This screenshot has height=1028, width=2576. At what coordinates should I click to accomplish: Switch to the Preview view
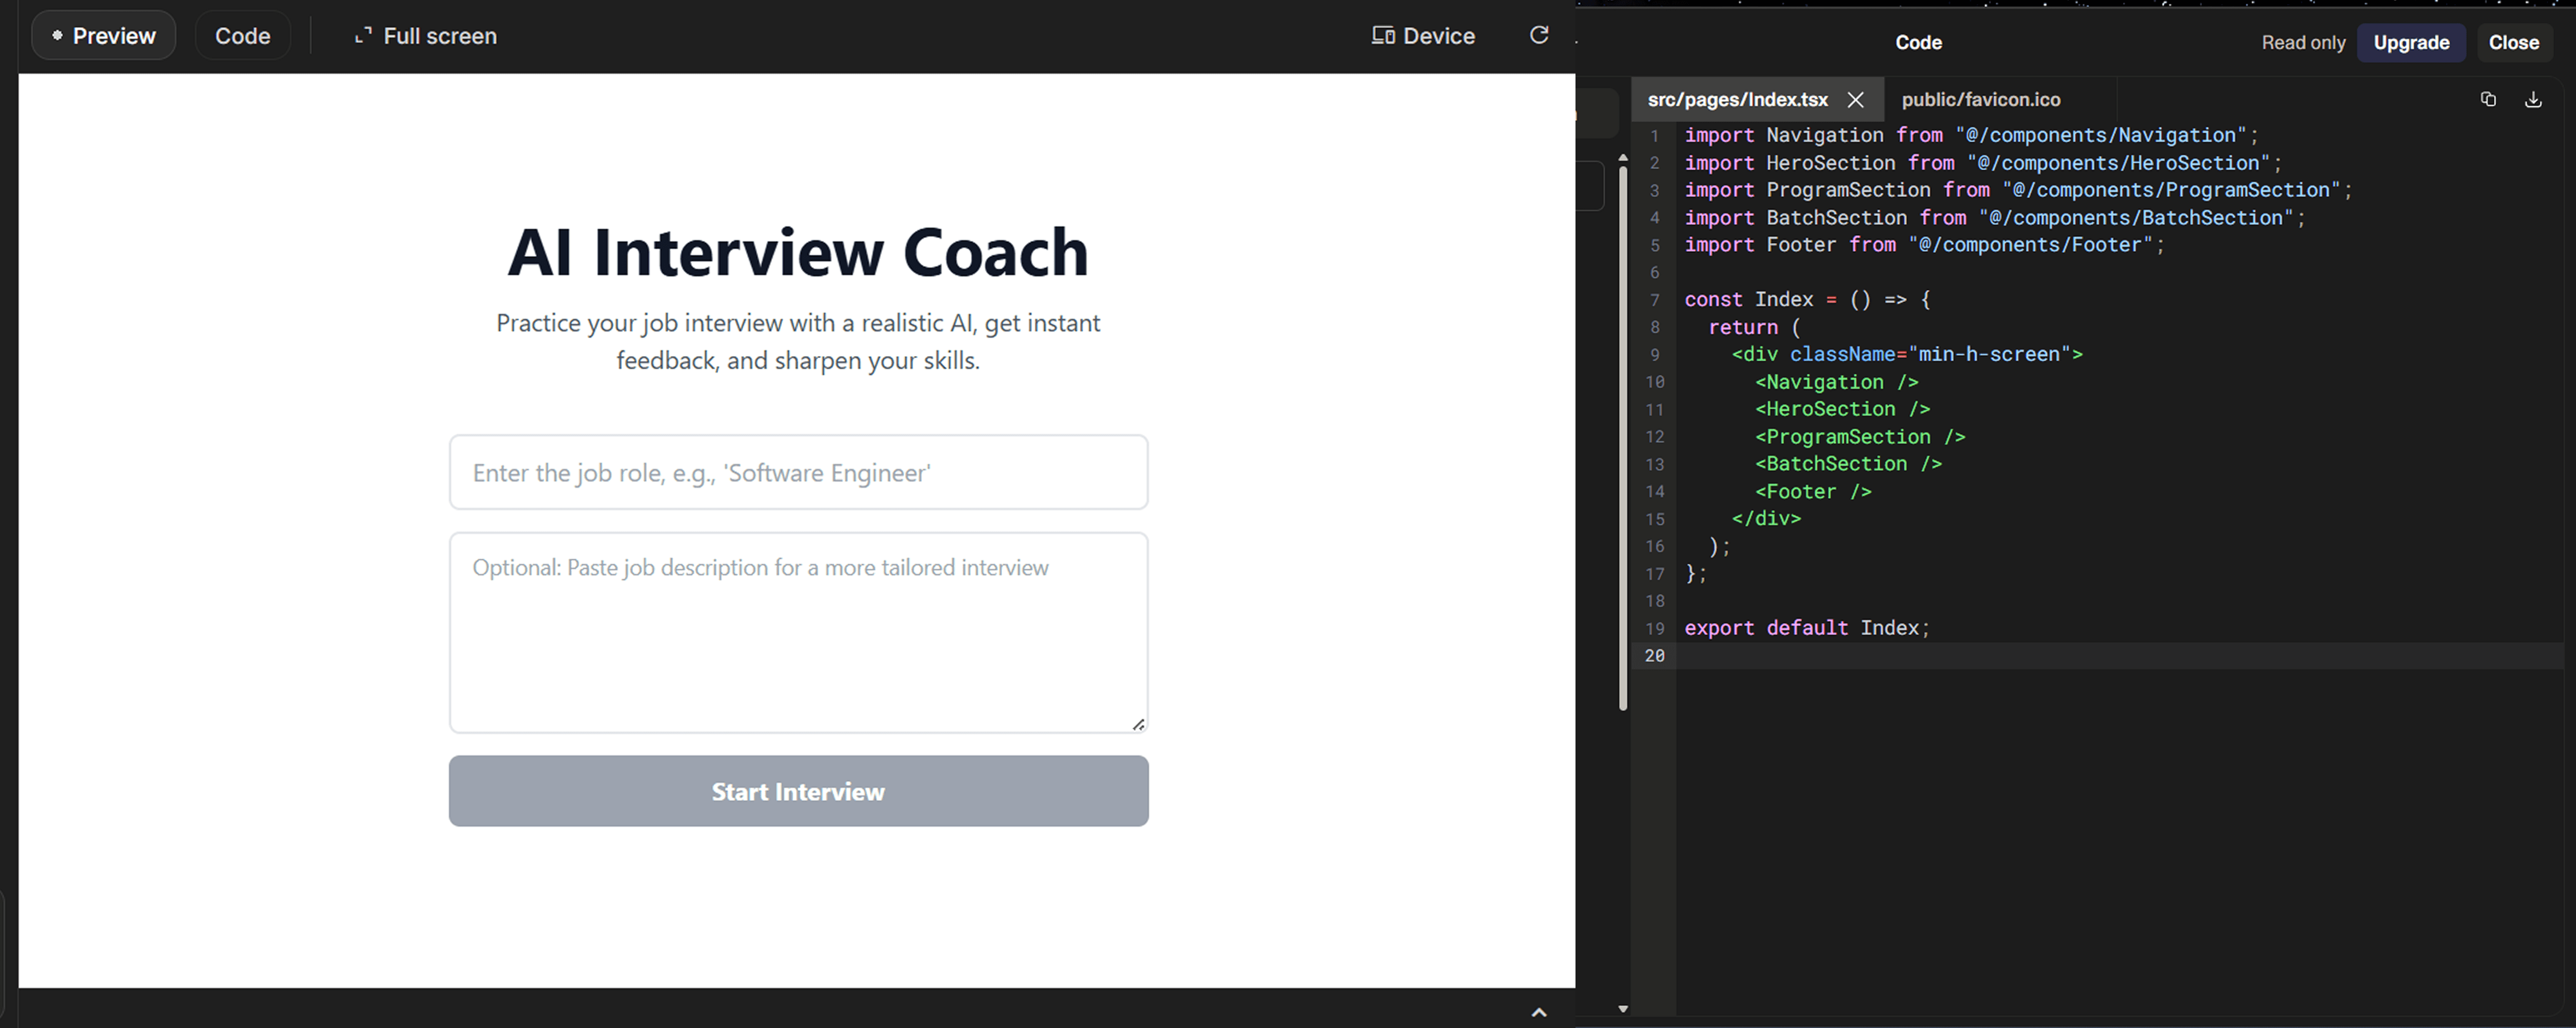[x=104, y=36]
